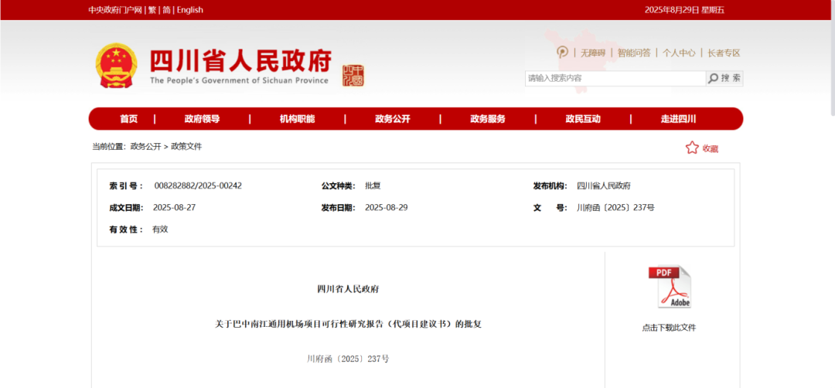The height and width of the screenshot is (388, 835).
Task: Click 点击下载此文件 download link
Action: 669,328
